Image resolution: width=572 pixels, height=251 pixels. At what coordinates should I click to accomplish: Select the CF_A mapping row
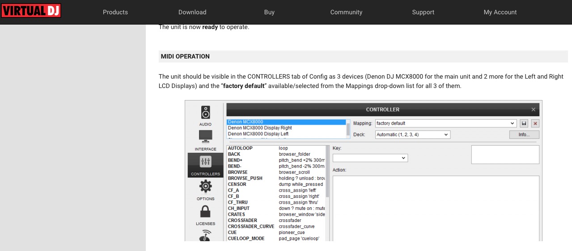pos(276,190)
